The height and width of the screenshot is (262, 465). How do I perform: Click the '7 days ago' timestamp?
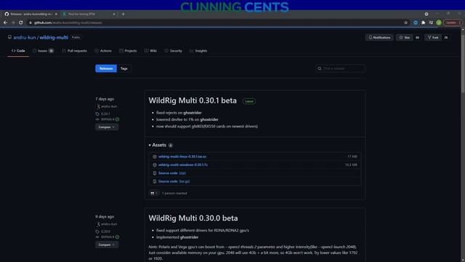105,99
